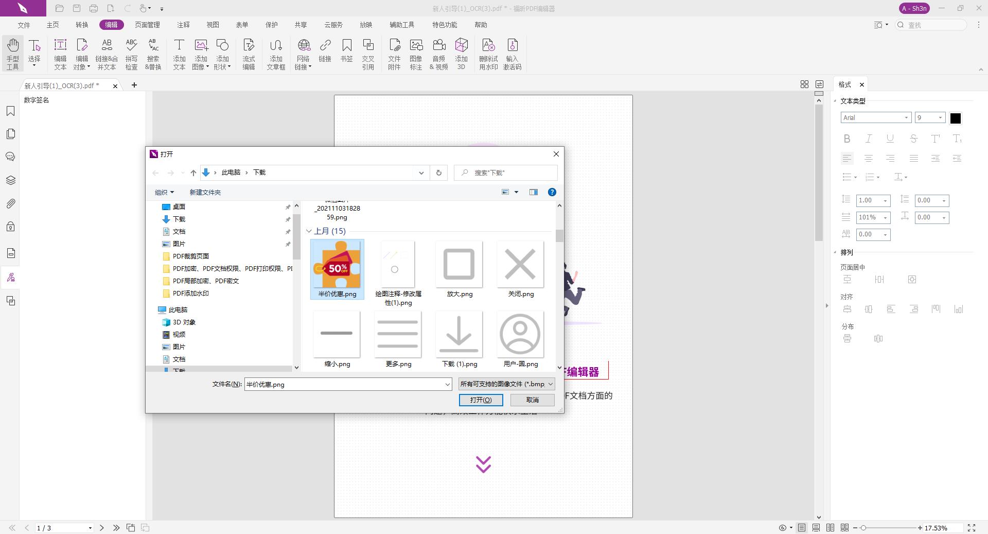The image size is (988, 534).
Task: Toggle italic formatting in the Format panel
Action: click(869, 139)
